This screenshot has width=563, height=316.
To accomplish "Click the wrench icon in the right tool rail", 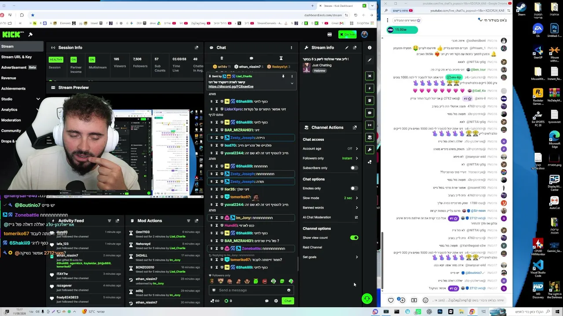I will click(369, 150).
